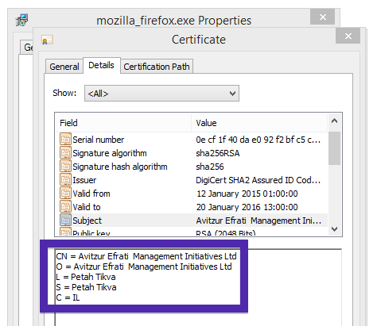
Task: Click the C = IL line
Action: coord(68,297)
